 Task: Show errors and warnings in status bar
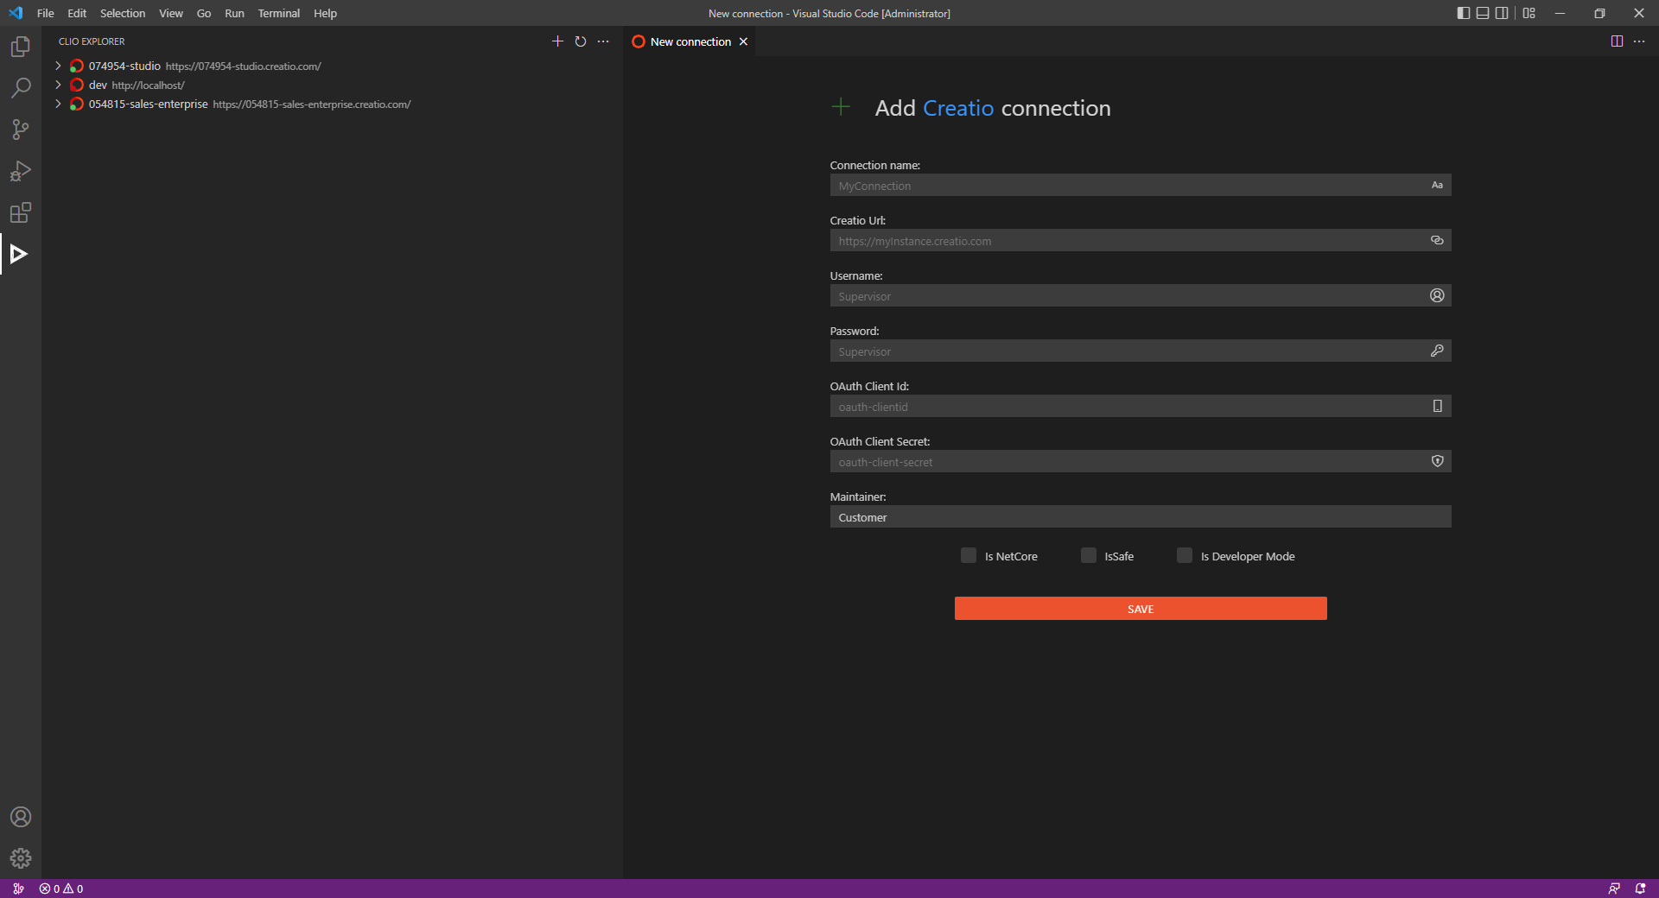pos(62,889)
